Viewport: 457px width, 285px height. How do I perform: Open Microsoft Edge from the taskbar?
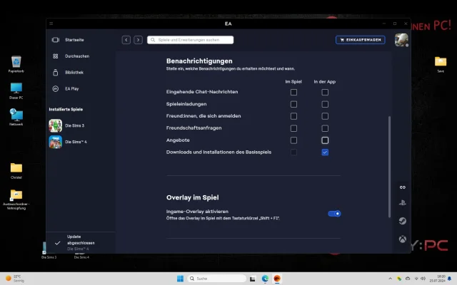(265, 279)
